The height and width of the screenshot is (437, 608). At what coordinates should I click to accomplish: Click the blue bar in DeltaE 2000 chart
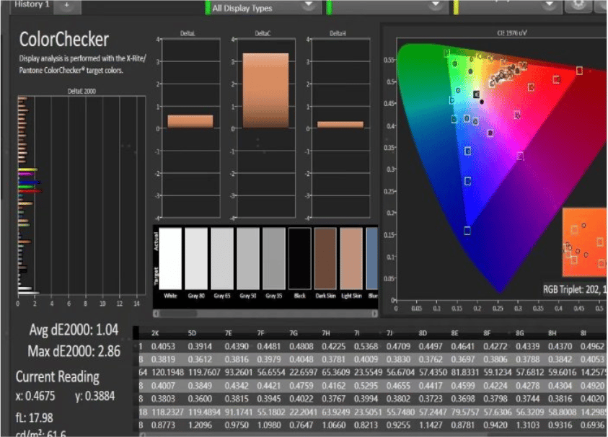tap(30, 182)
